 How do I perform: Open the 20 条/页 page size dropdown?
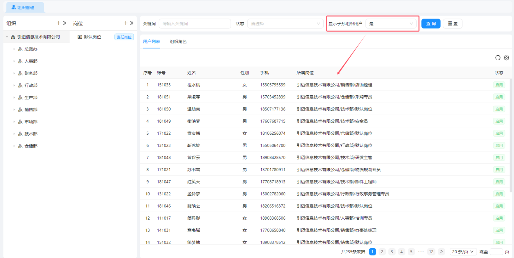(x=462, y=252)
